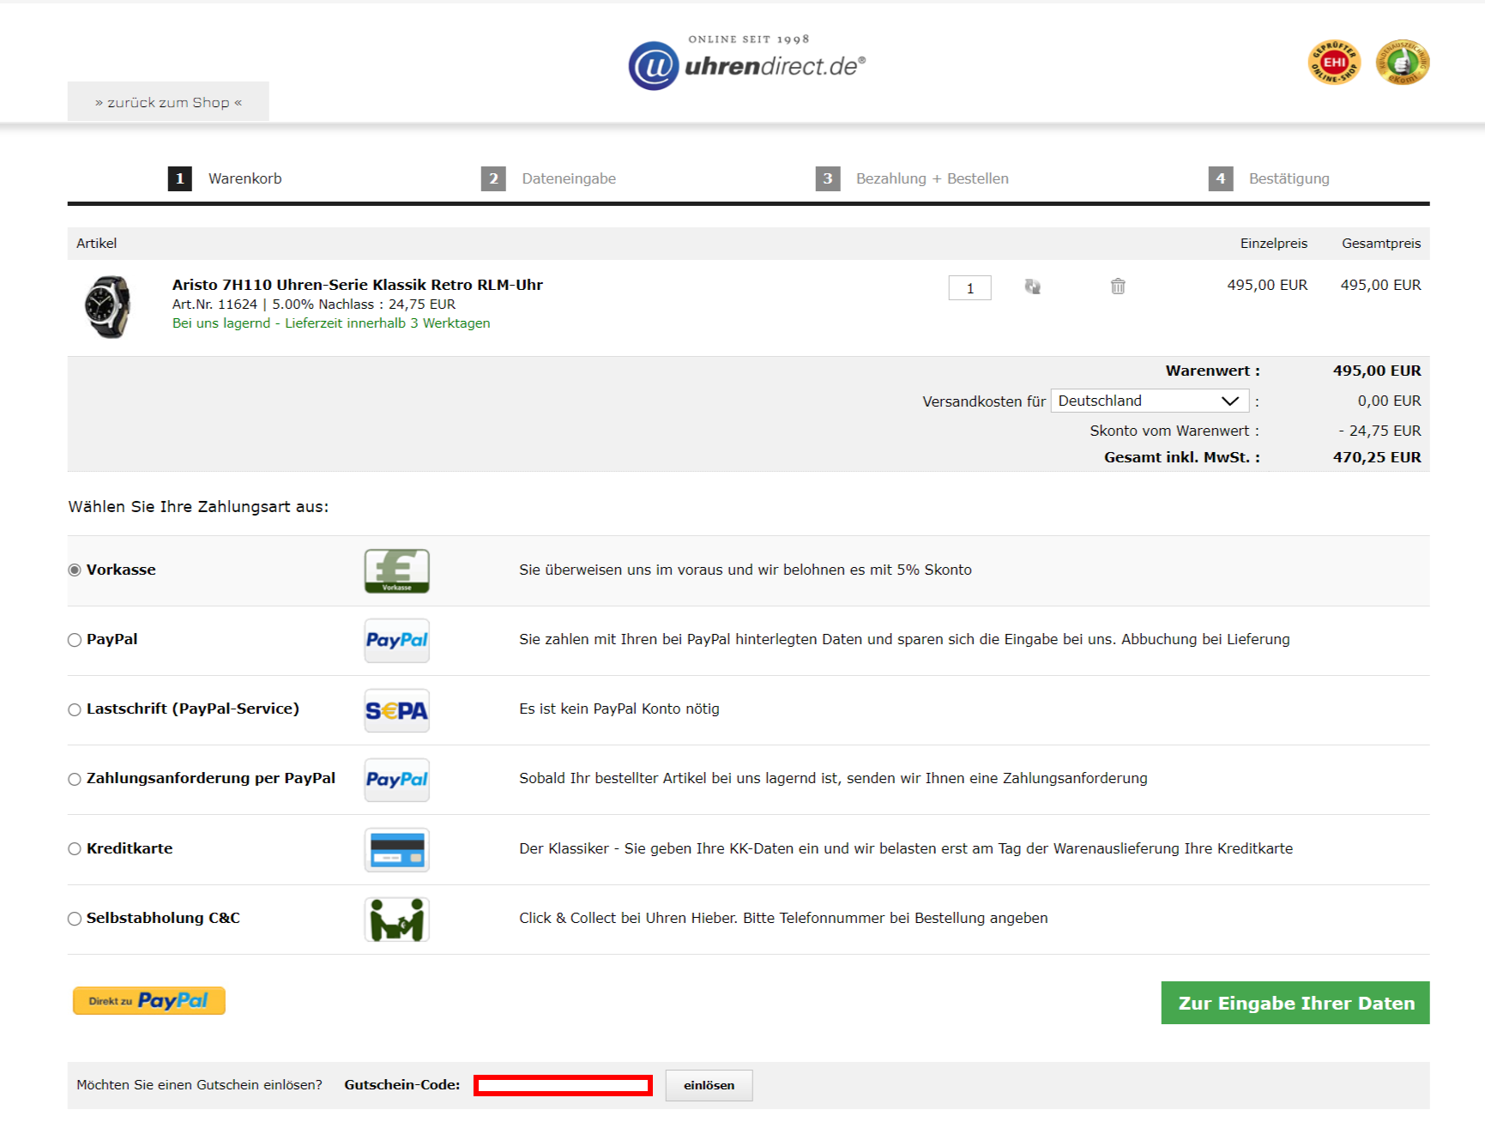Select Vorkasse payment method

pos(75,570)
